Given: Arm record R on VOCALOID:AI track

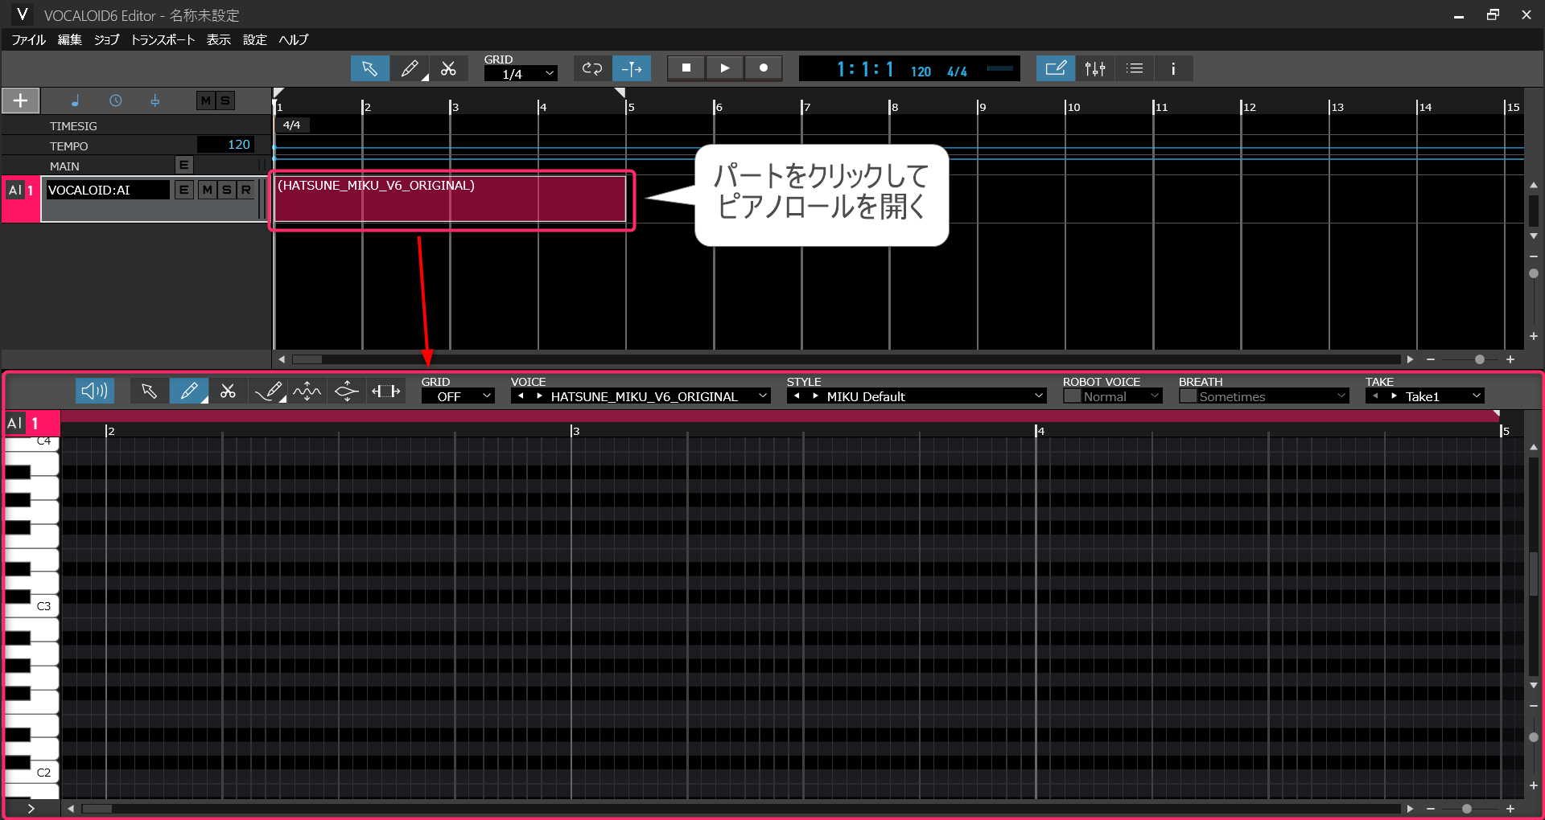Looking at the screenshot, I should (246, 190).
